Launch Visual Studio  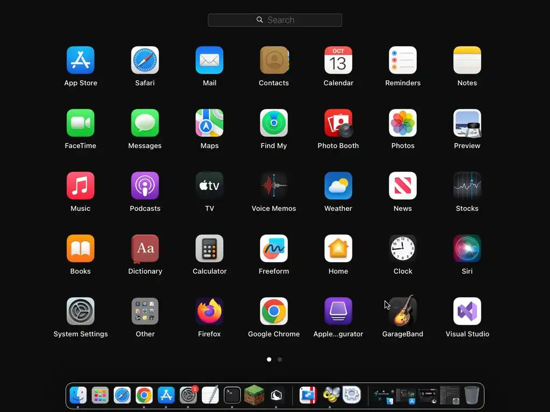467,311
